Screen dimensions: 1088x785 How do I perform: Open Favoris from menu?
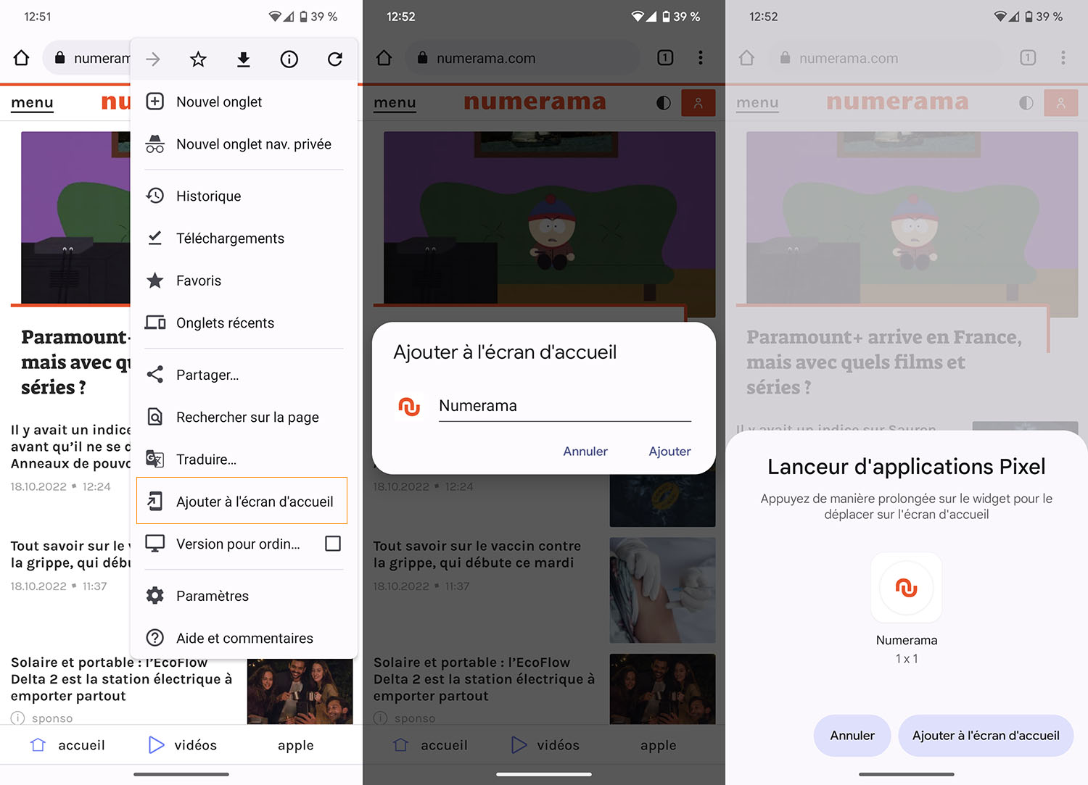point(244,281)
